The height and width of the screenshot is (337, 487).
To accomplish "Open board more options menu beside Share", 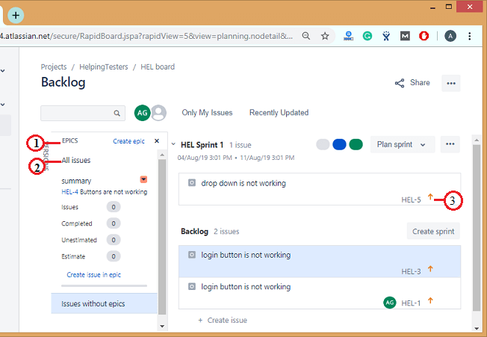I will (451, 83).
